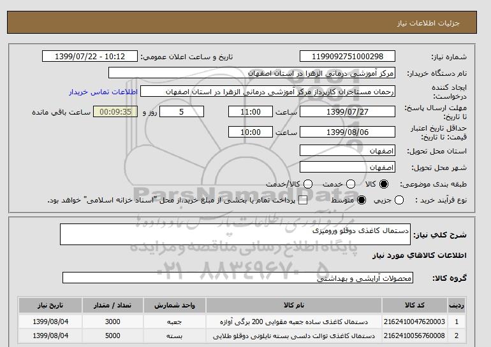This screenshot has height=347, width=491.
Task: Click the validity time field 10:00
Action: click(x=251, y=132)
